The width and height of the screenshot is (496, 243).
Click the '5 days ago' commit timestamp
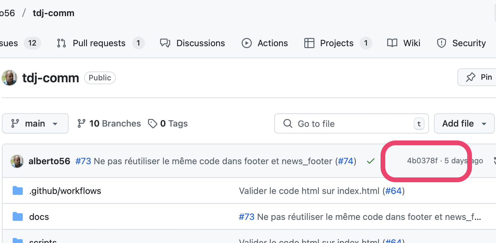tap(464, 161)
